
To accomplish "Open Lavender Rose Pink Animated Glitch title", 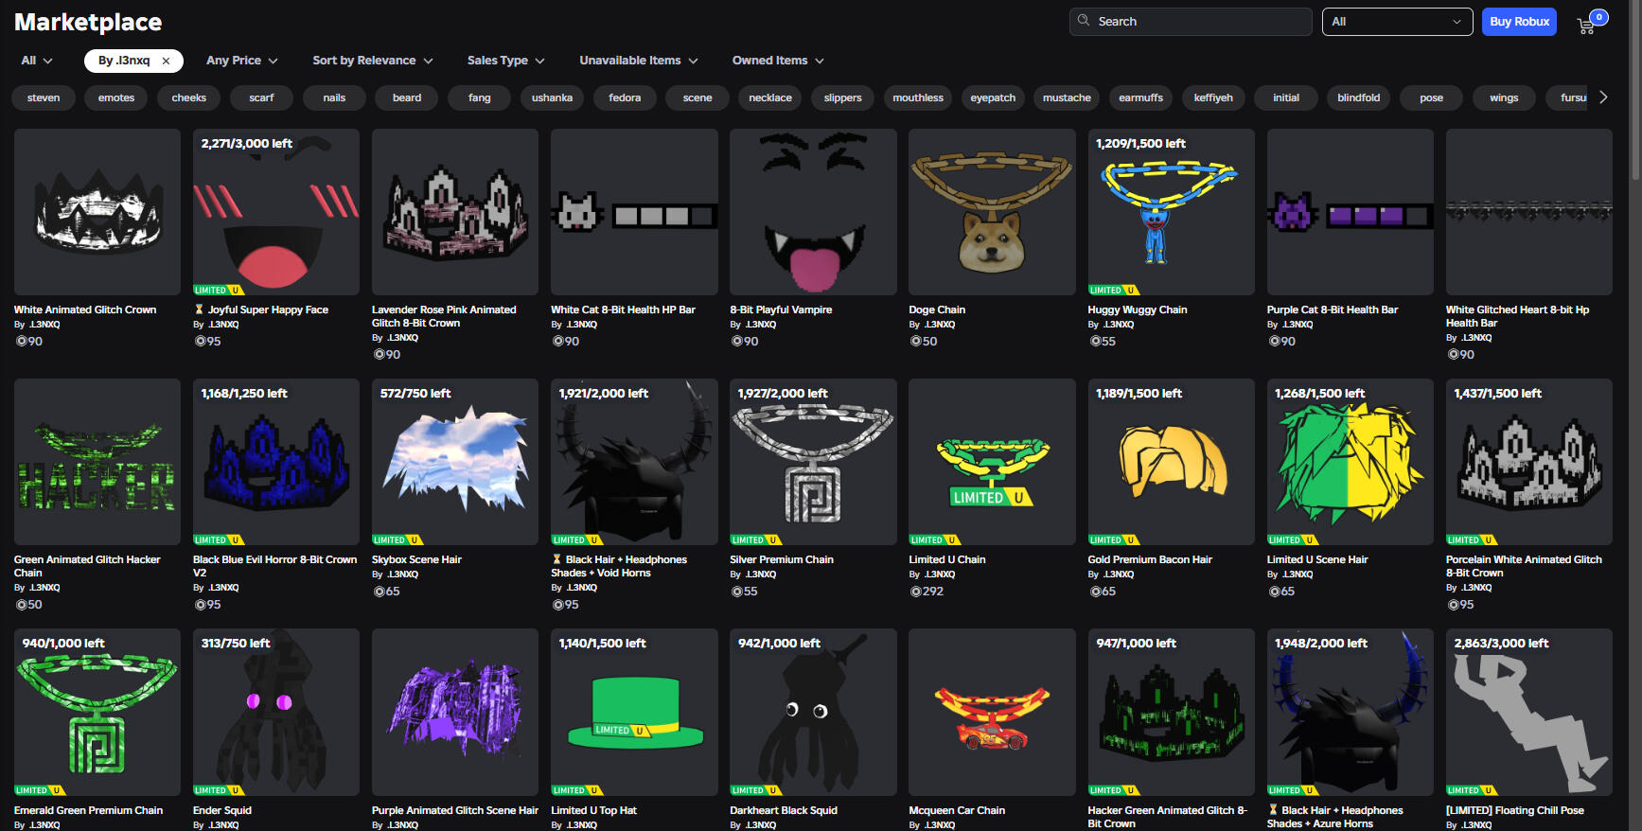I will [x=444, y=316].
